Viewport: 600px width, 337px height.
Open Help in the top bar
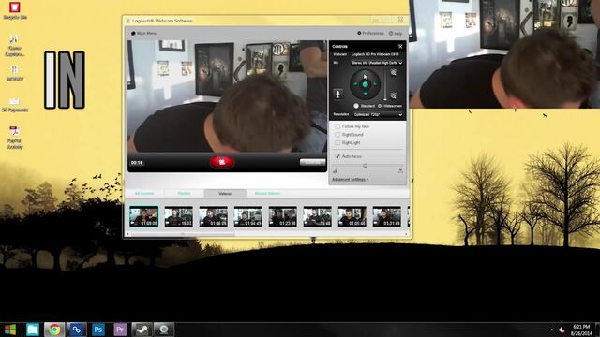tap(396, 34)
